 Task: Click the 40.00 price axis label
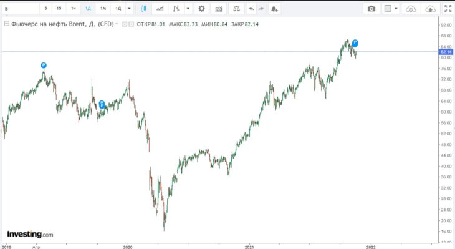coord(446,167)
